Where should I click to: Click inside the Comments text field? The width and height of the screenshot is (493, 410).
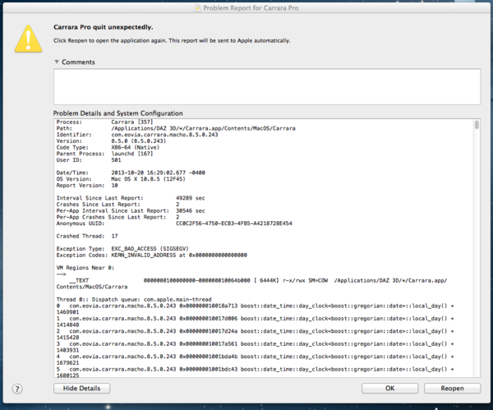tap(267, 87)
